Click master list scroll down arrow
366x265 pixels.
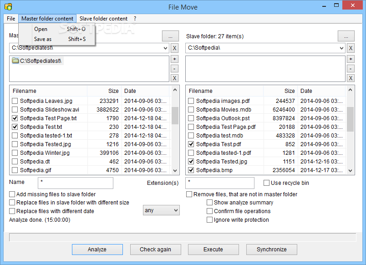tap(175, 171)
